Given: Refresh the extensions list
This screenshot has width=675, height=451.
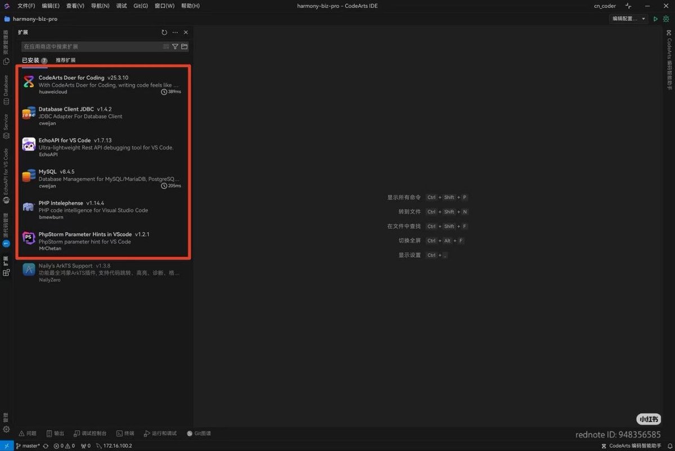Looking at the screenshot, I should (164, 33).
